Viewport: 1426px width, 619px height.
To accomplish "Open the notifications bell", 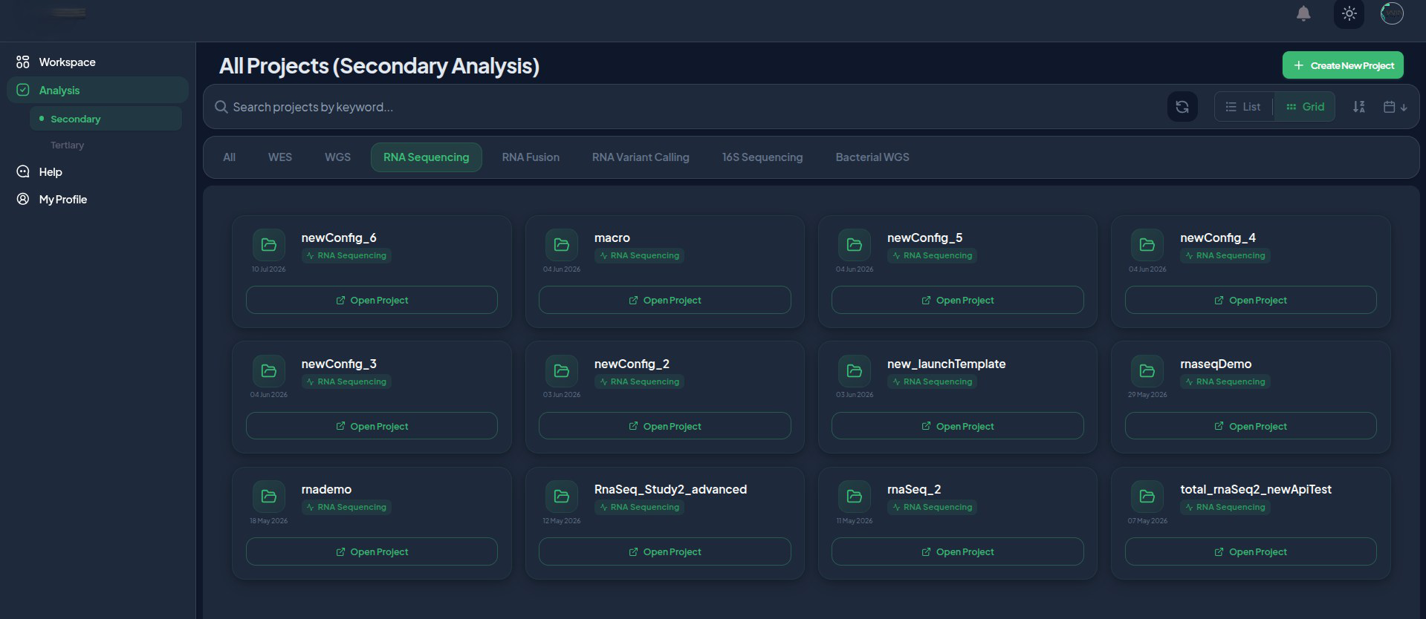I will pyautogui.click(x=1303, y=13).
